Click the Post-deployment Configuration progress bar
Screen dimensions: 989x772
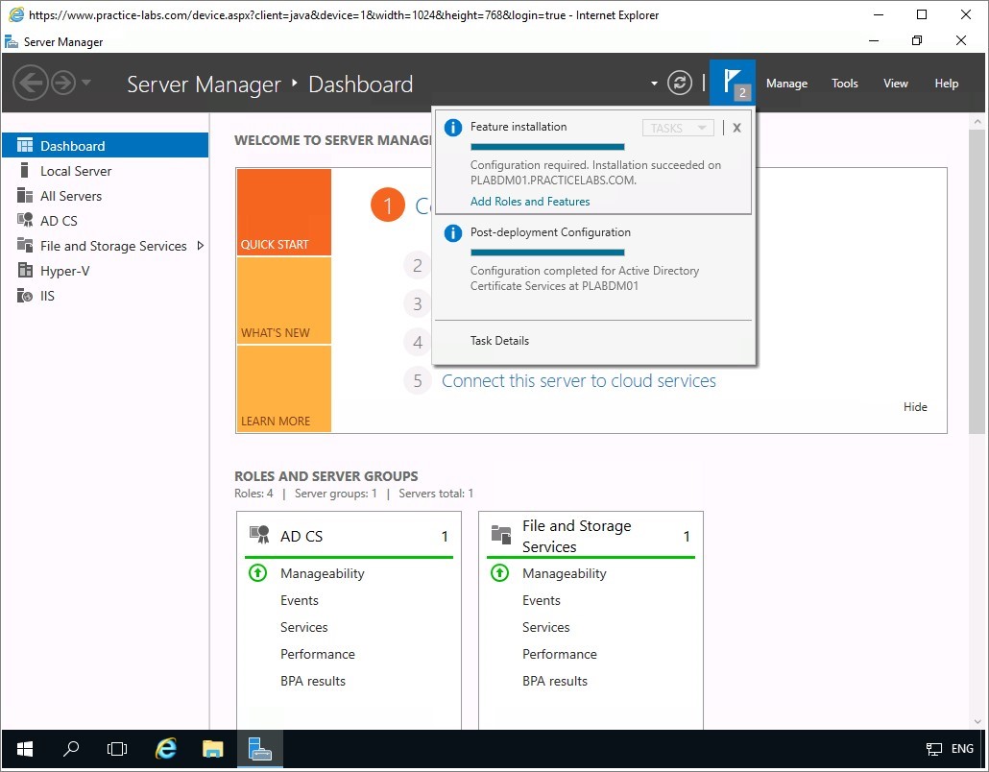(x=547, y=253)
